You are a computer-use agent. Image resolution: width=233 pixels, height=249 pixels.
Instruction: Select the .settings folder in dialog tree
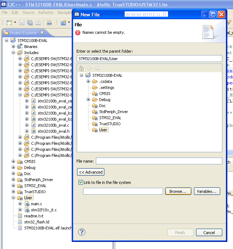click(107, 88)
